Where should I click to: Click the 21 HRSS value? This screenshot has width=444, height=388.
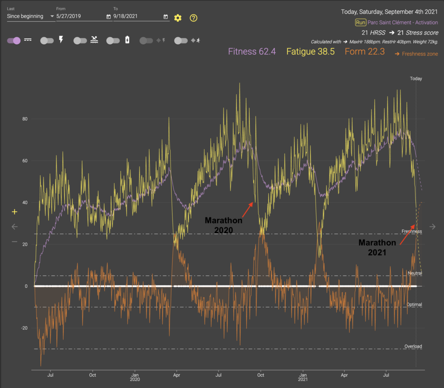(373, 33)
